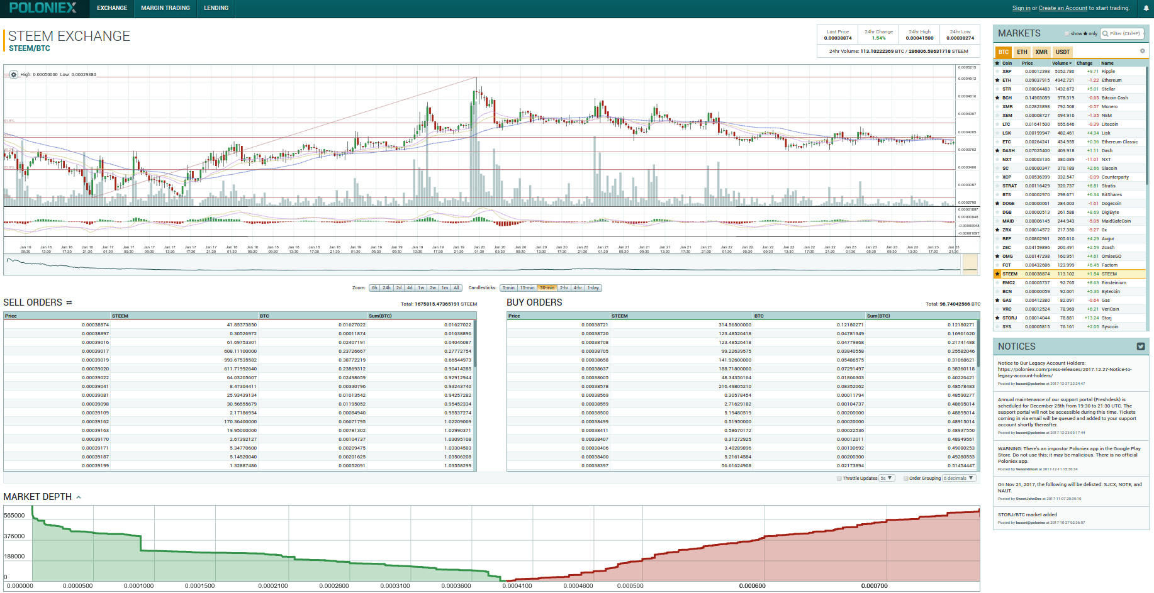Click the Sign in link

coord(1021,8)
